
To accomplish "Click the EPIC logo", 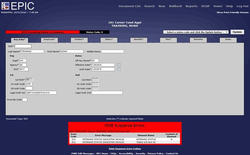I will [x=18, y=6].
